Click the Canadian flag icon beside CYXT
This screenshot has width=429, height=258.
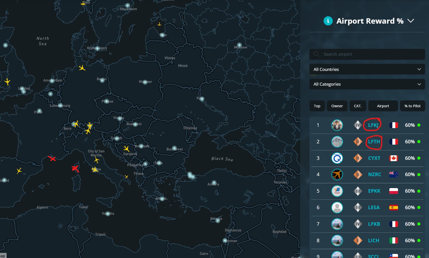click(x=393, y=158)
